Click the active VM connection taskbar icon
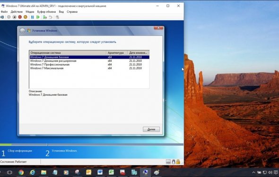Screen dimensions: 279x177 (x=145, y=172)
